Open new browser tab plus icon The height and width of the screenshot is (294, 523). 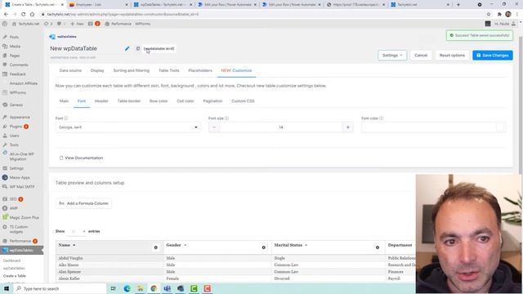[x=458, y=5]
